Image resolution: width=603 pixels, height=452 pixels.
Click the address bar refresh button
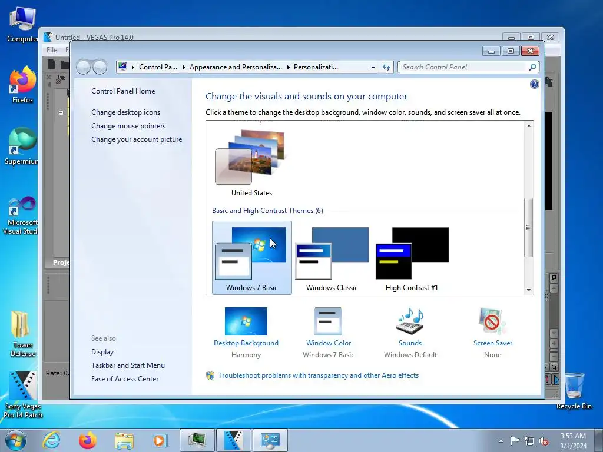coord(386,67)
